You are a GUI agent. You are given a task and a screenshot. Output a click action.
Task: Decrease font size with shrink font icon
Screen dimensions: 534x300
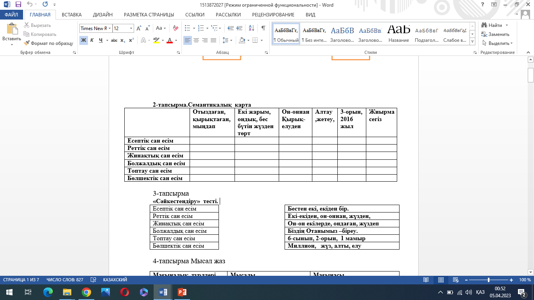pos(147,29)
